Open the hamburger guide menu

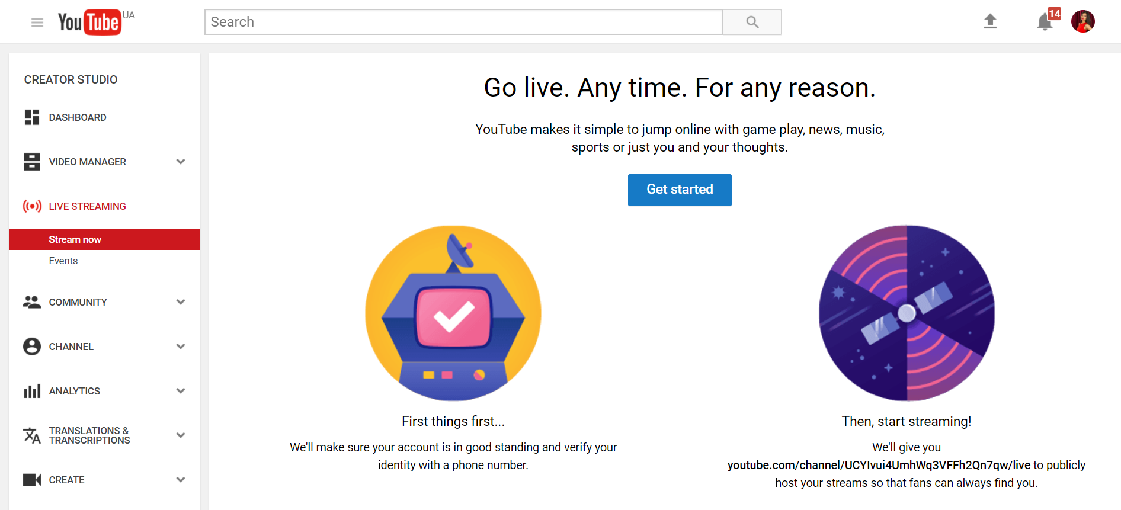coord(37,23)
